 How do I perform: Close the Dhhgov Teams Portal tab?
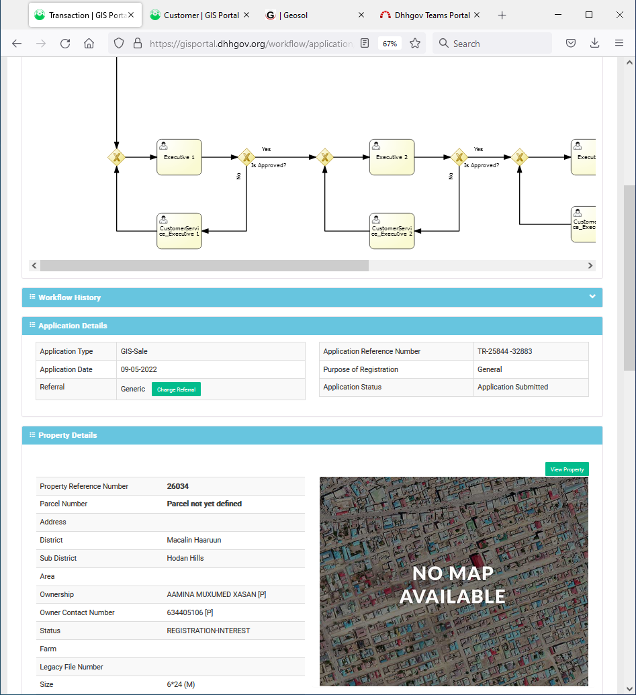[476, 15]
